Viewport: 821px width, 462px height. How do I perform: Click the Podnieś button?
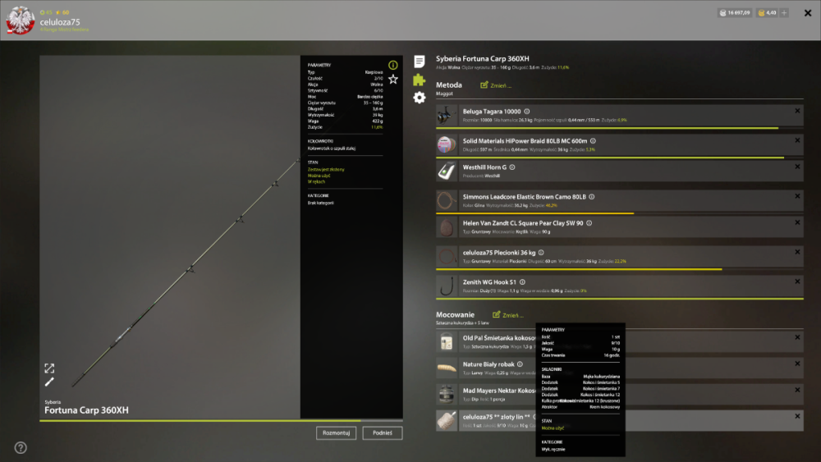(x=383, y=432)
